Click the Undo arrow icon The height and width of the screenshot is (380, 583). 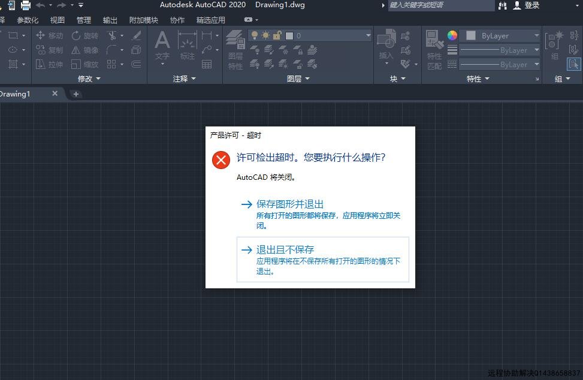pos(41,5)
